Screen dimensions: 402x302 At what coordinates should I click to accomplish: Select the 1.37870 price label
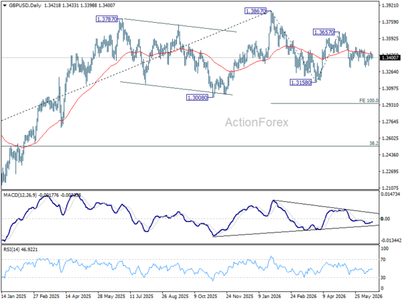107,19
